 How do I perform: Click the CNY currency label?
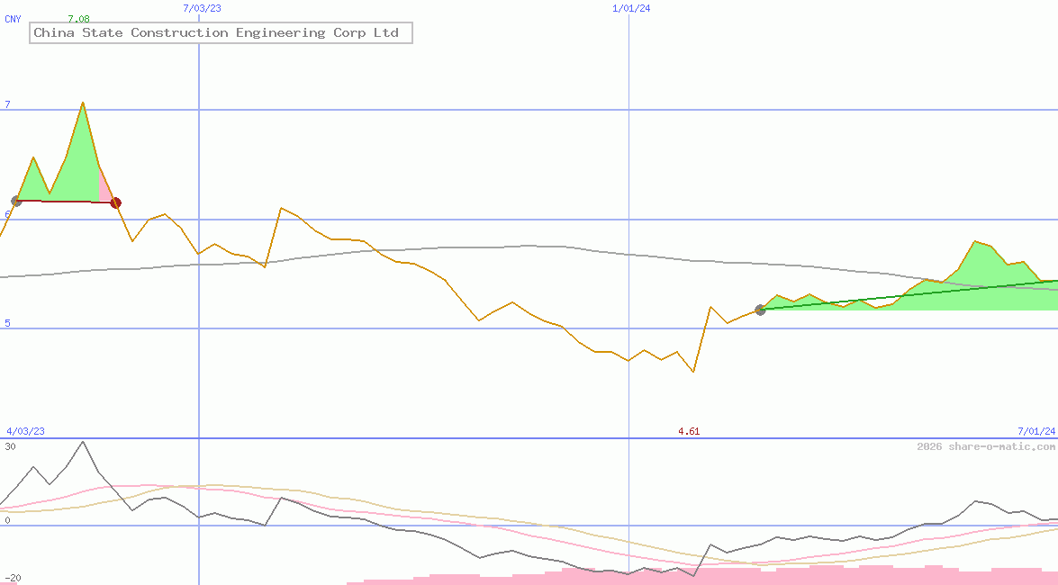(13, 19)
